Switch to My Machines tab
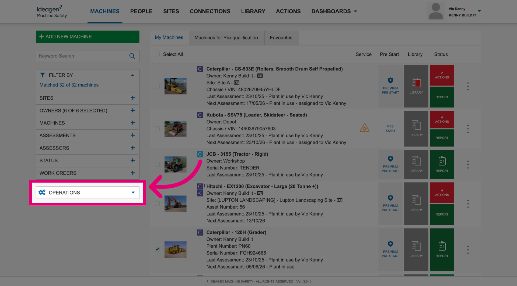 pos(169,38)
